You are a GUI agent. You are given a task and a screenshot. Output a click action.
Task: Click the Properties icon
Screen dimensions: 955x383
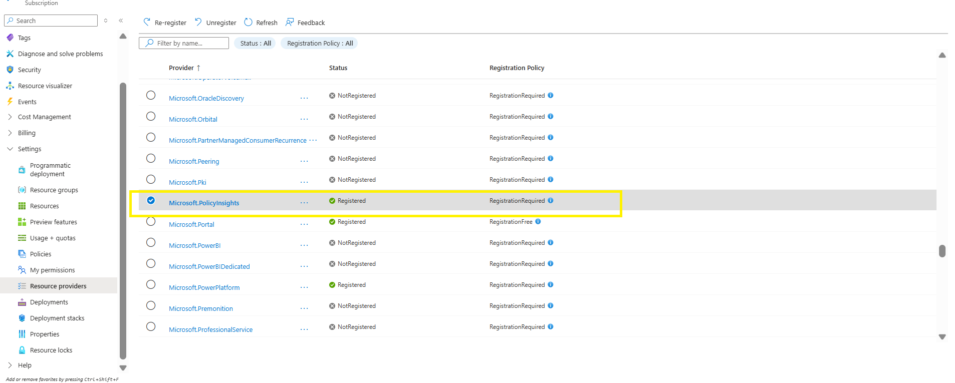(22, 334)
